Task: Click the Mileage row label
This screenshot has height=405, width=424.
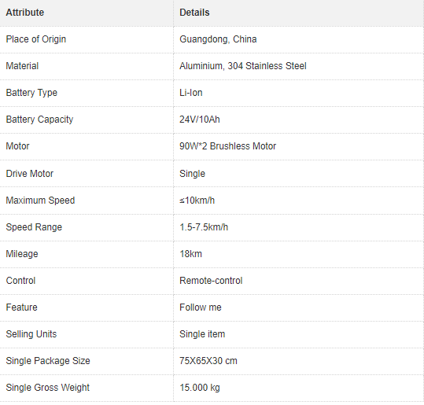Action: [x=22, y=254]
